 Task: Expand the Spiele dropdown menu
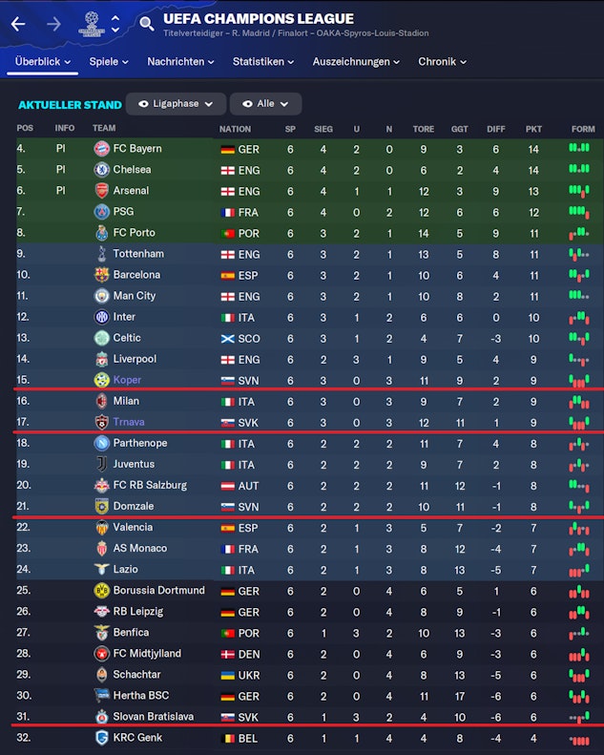pos(108,62)
